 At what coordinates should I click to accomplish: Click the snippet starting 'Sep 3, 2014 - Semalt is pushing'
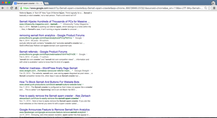tap(55, 28)
